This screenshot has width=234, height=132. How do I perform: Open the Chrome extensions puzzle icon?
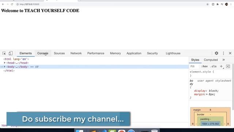click(x=218, y=4)
